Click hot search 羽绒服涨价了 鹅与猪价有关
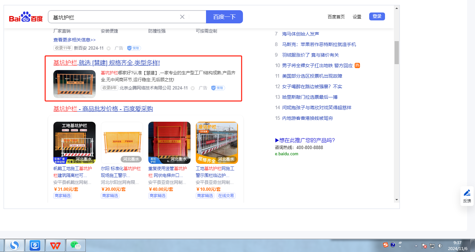Viewport: 475px width, 252px height. coord(311,55)
